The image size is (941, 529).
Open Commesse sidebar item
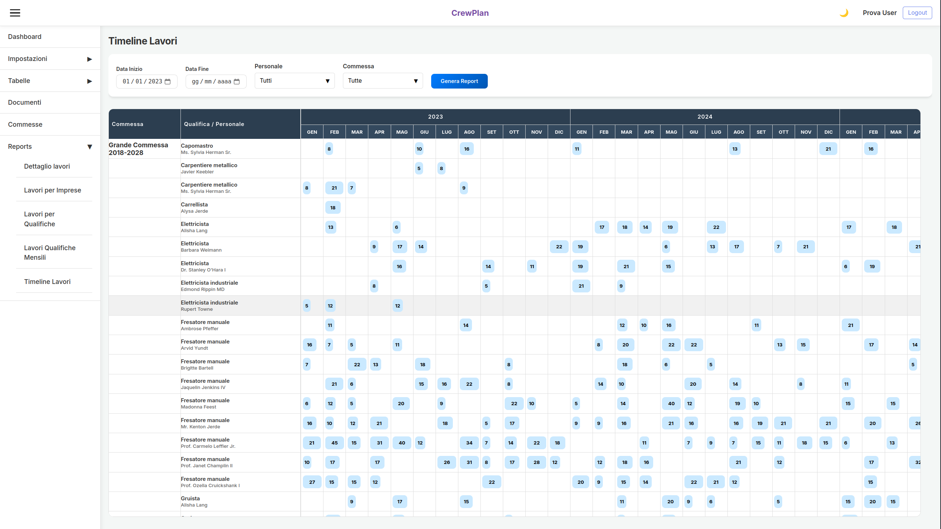25,125
